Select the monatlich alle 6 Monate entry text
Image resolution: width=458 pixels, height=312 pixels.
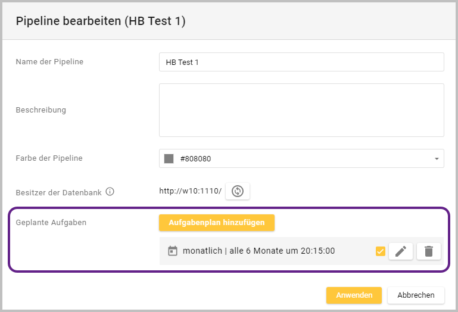258,251
